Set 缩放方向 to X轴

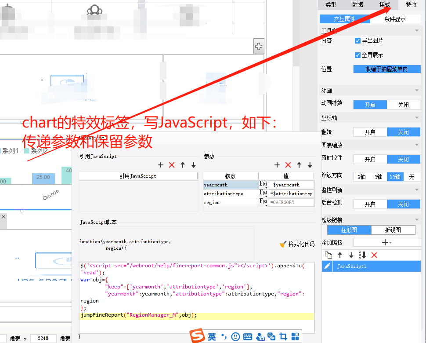(361, 177)
